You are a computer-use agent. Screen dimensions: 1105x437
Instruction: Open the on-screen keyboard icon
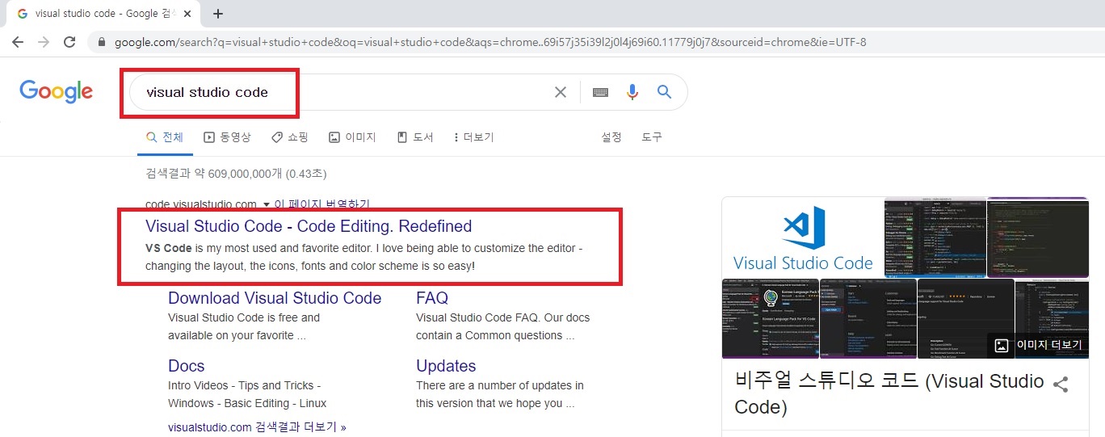(x=600, y=92)
